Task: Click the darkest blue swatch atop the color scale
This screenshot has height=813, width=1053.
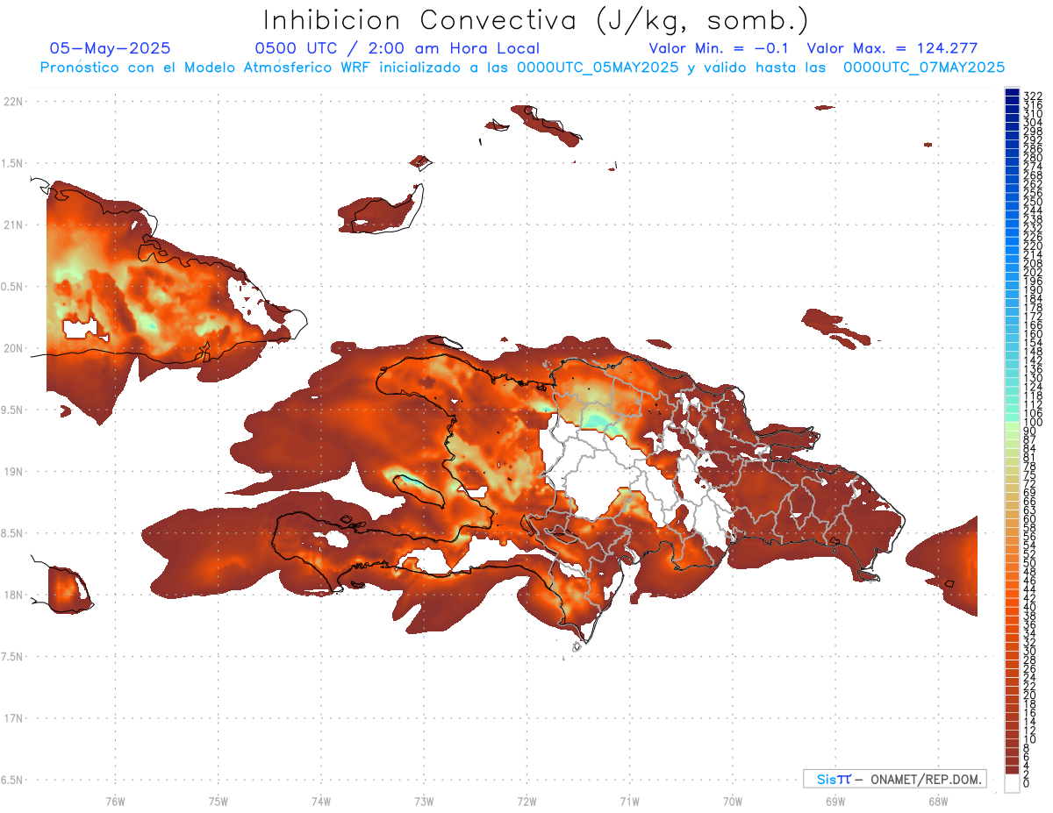Action: coord(1012,92)
